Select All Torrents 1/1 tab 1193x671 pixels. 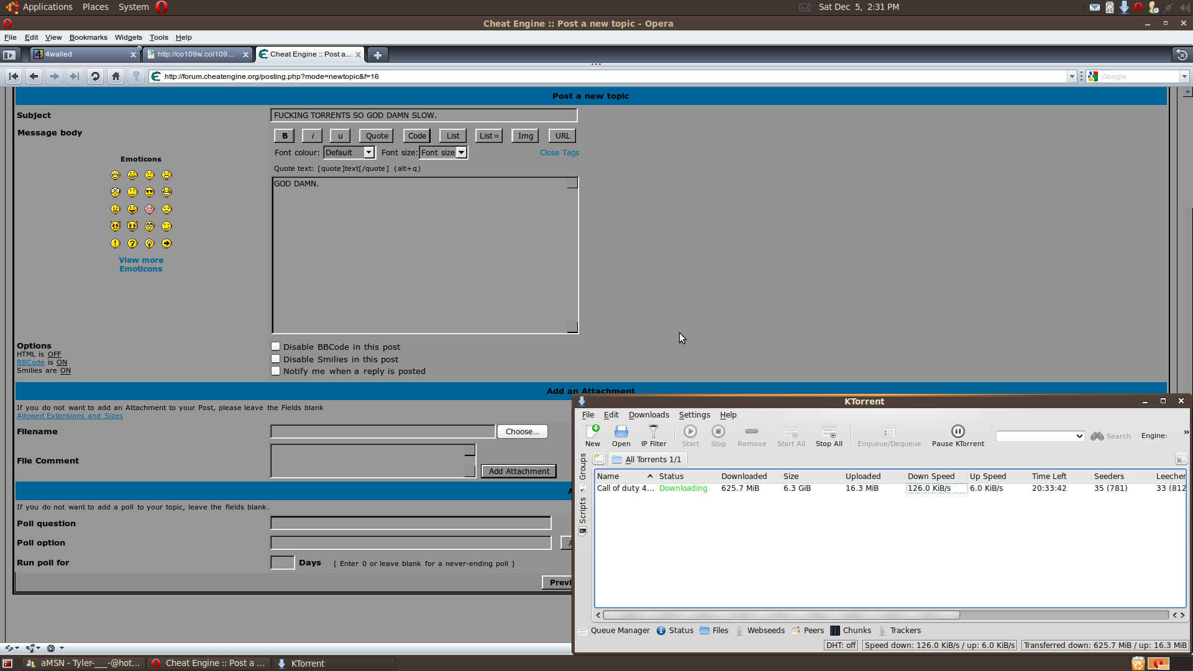[647, 460]
